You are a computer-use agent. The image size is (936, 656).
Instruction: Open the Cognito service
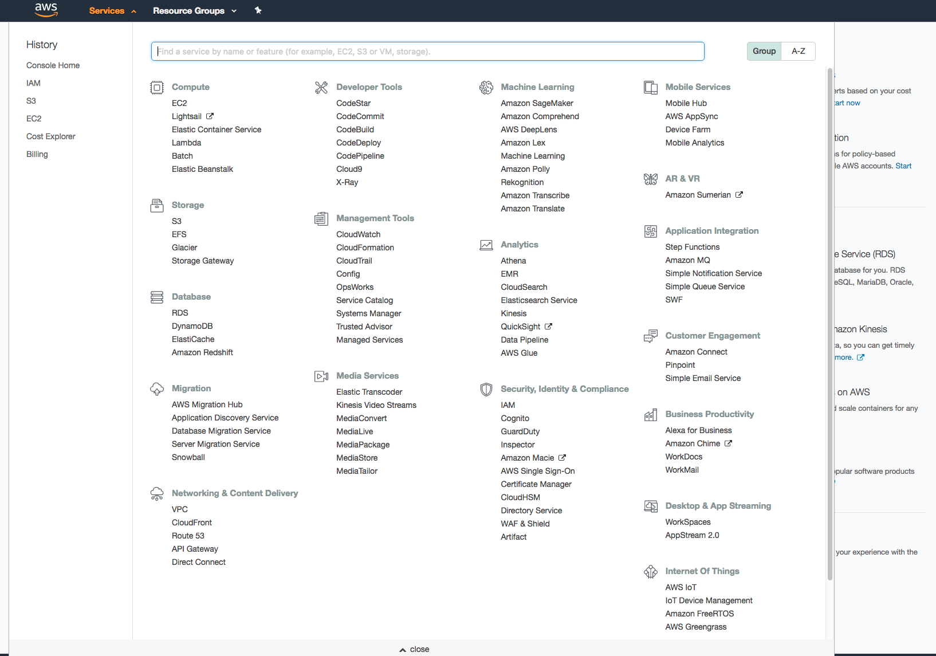[515, 418]
